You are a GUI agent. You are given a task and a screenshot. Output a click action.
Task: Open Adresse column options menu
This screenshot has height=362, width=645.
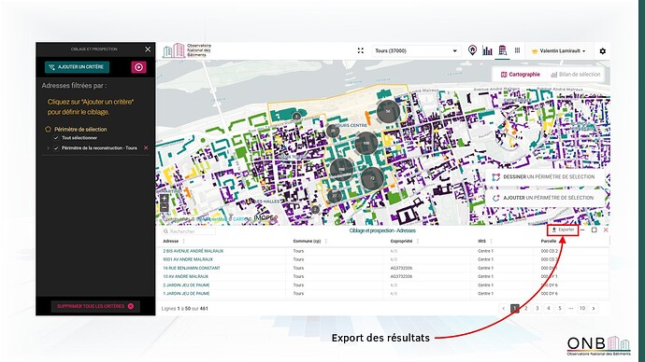click(x=184, y=242)
